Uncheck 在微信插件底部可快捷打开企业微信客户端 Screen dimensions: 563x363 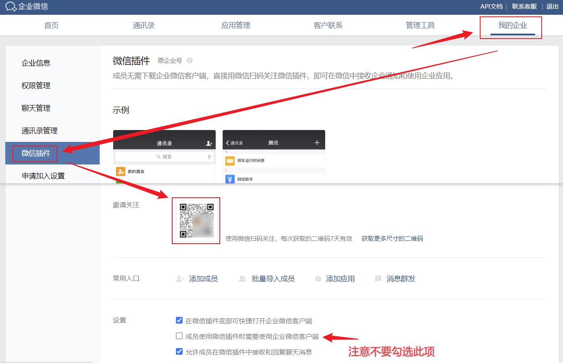179,320
